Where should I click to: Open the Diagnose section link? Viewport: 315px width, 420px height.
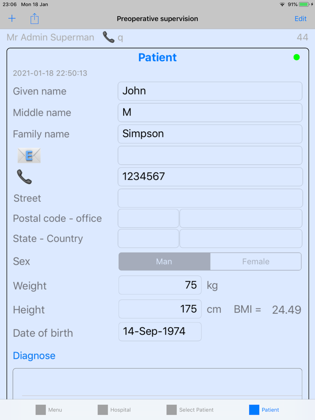[34, 356]
